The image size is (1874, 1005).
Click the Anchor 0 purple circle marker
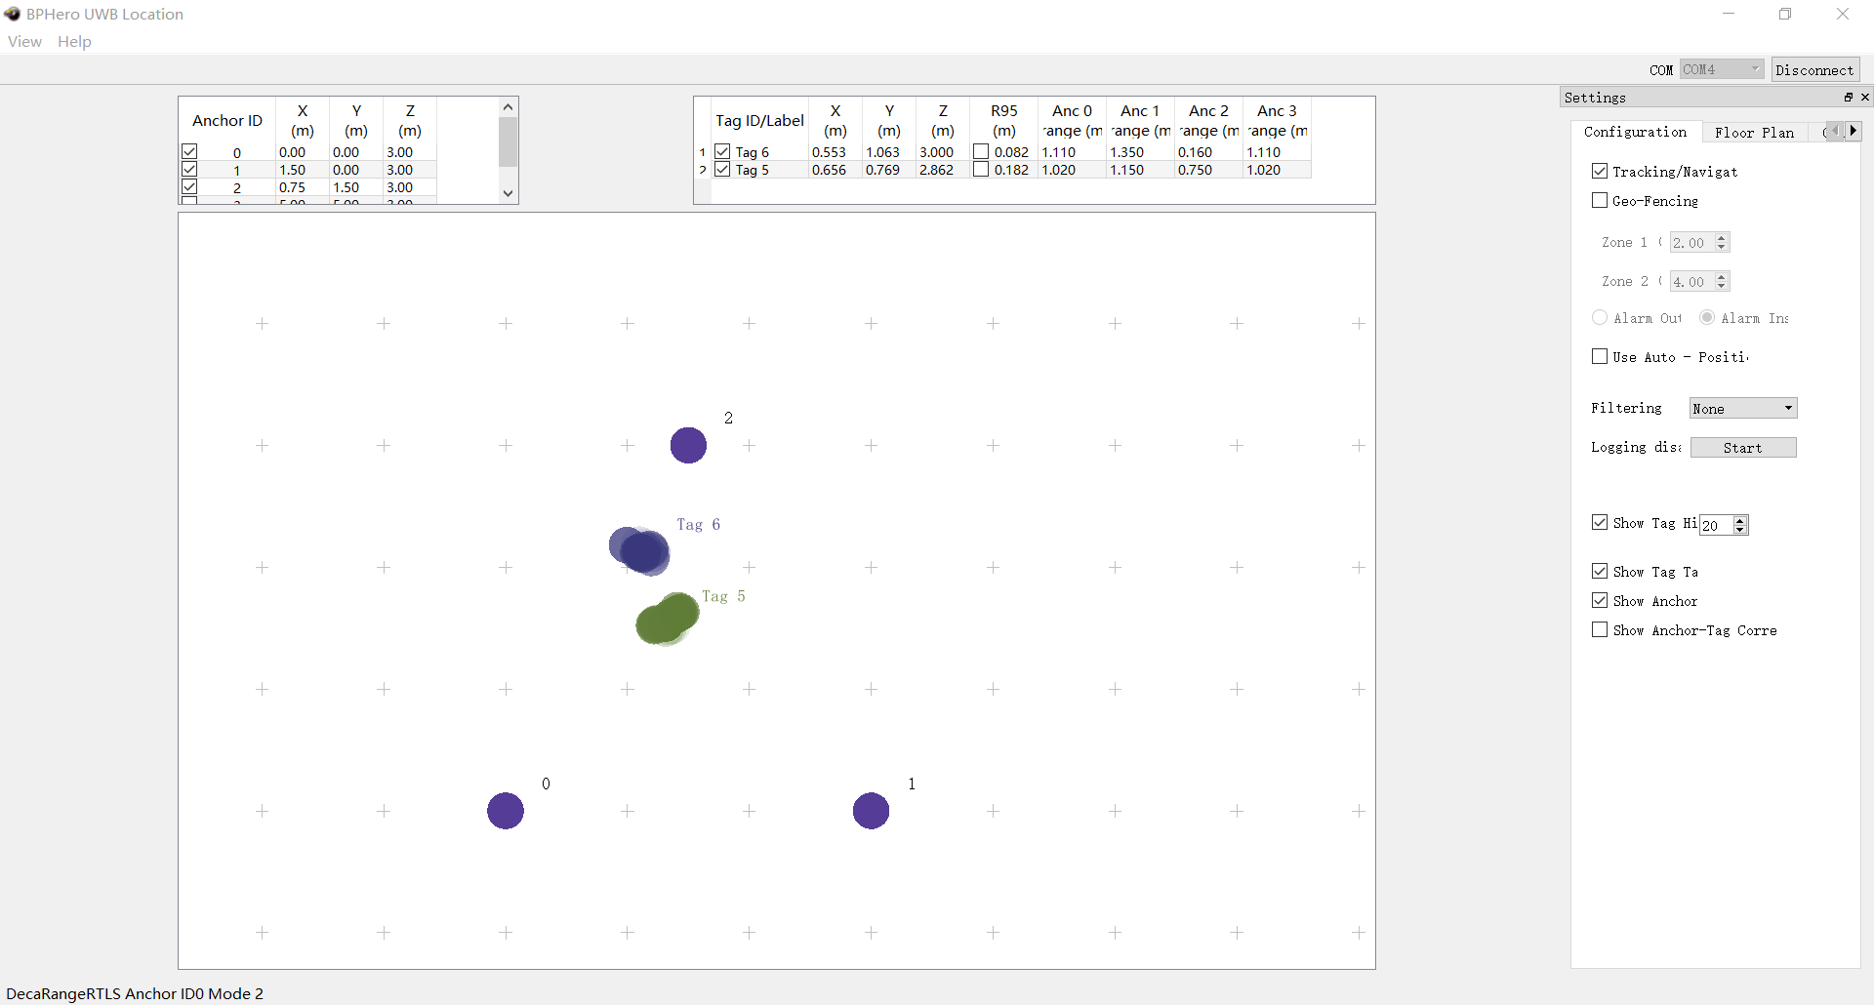pyautogui.click(x=506, y=811)
